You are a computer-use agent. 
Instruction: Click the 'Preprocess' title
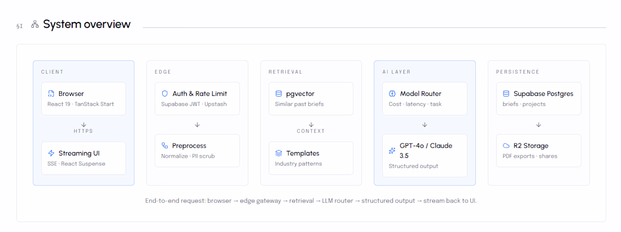pyautogui.click(x=189, y=145)
